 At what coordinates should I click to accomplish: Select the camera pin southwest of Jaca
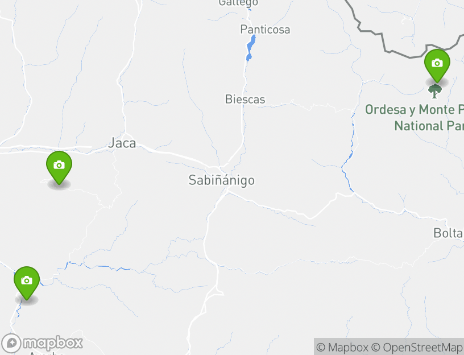[59, 168]
